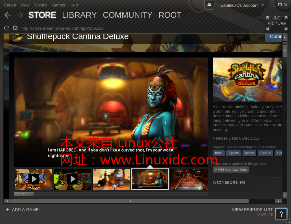
Task: Click the Shufflepuck Cantina Deluxe title
Action: point(78,37)
